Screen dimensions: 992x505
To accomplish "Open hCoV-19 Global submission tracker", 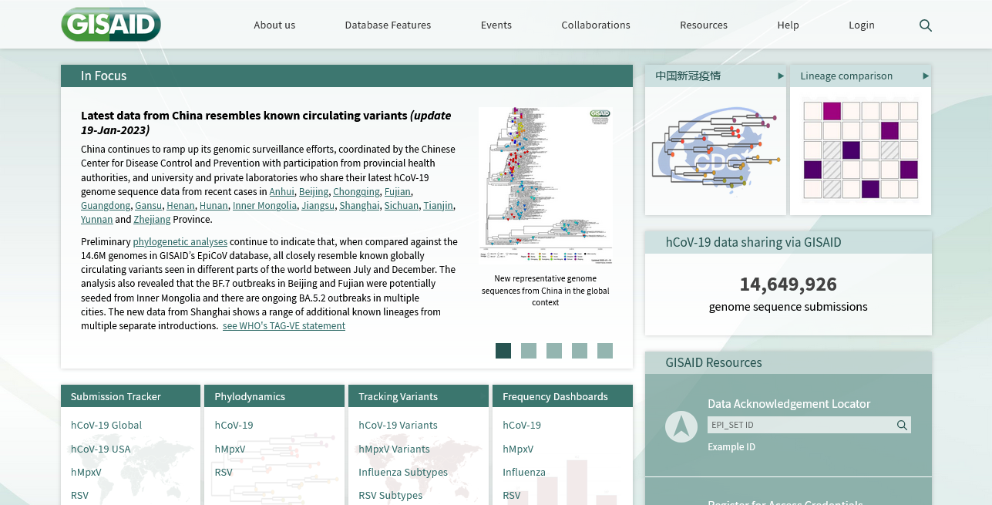I will click(106, 425).
